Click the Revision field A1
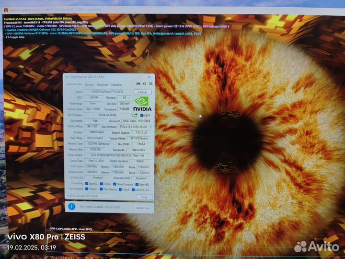The width and height of the screenshot is (345, 259). [x=124, y=97]
